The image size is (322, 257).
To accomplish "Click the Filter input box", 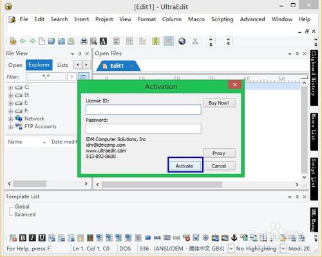I will 46,77.
